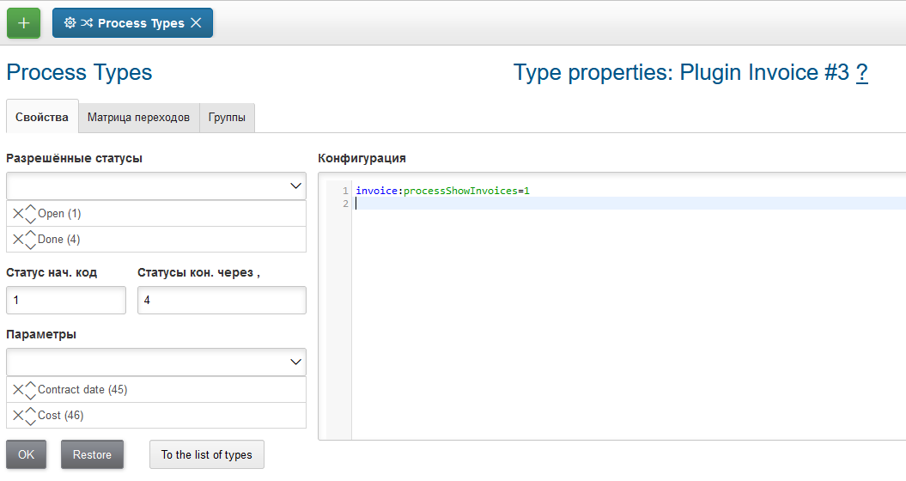Viewport: 906px width, 481px height.
Task: Remove the Contract date (45) parameter
Action: coord(18,390)
